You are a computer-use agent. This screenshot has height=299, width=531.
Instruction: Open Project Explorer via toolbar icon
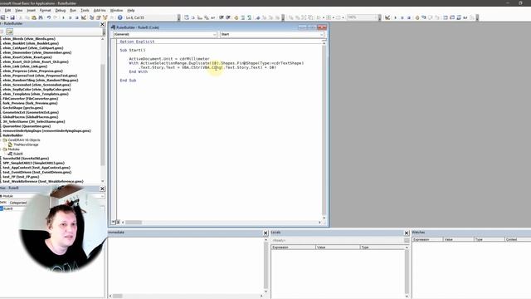pos(92,17)
